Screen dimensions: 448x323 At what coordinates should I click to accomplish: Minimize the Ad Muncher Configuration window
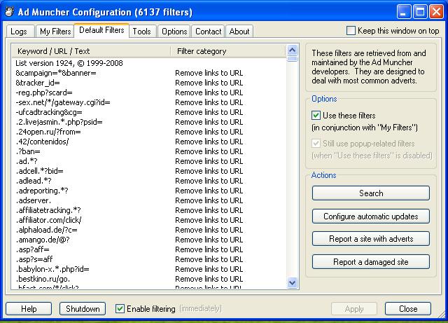coord(404,12)
